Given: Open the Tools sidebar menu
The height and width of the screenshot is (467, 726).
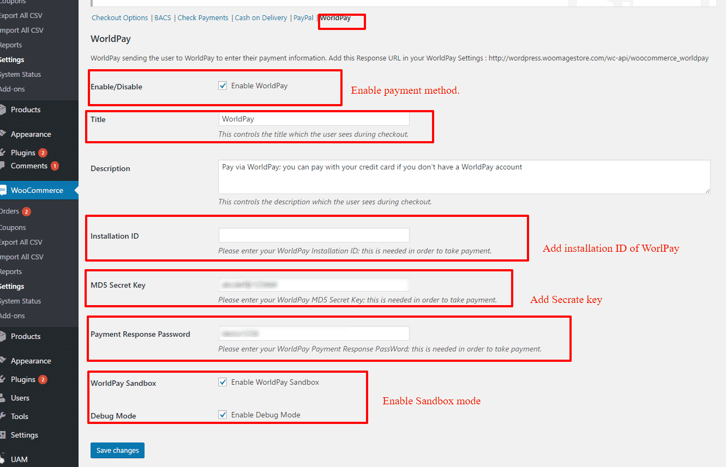Looking at the screenshot, I should pos(20,416).
